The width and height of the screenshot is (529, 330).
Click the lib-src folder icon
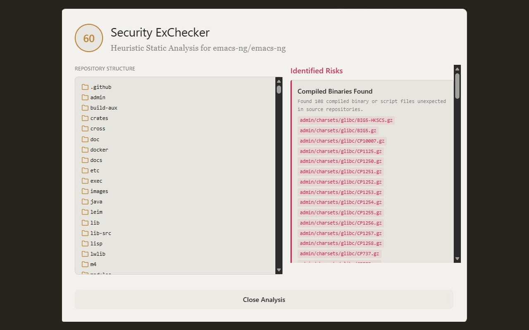point(85,233)
